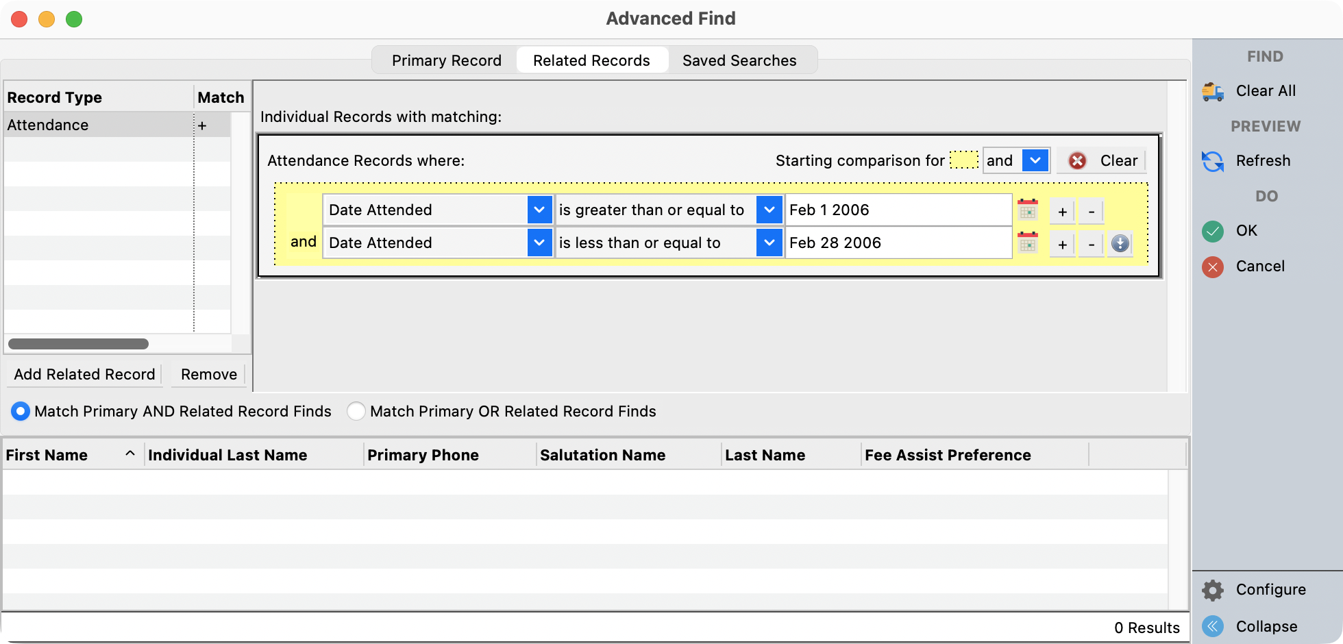Select the Attendance record type row
This screenshot has height=644, width=1343.
[117, 125]
